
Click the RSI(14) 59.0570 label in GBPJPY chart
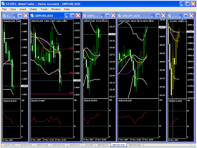point(90,100)
